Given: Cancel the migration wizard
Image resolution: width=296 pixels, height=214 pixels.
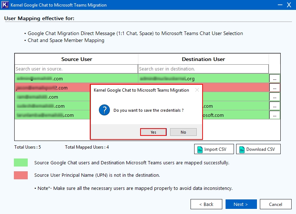Looking at the screenshot, I should pyautogui.click(x=276, y=204).
